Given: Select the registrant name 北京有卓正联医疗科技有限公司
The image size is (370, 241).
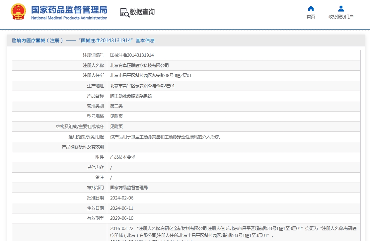Looking at the screenshot, I should [139, 66].
